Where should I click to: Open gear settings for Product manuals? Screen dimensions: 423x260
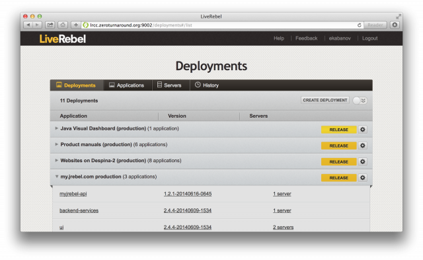(363, 146)
